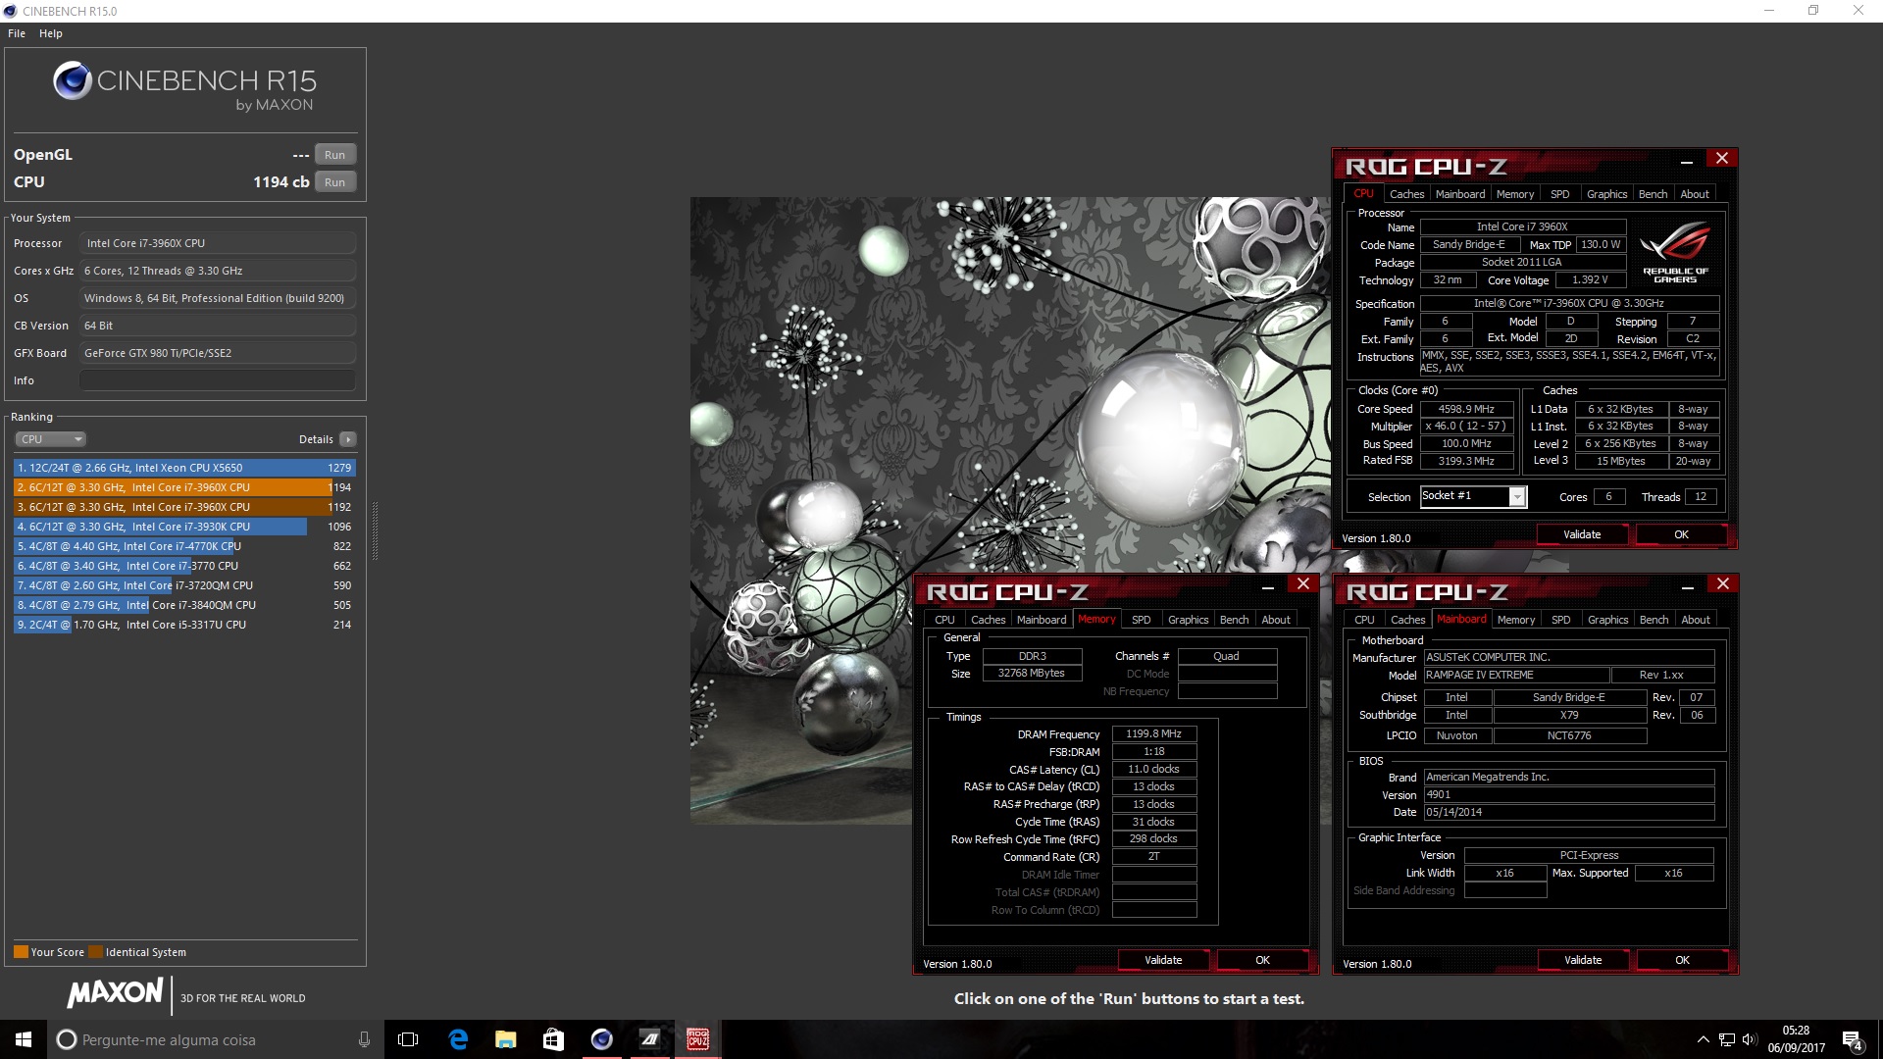The width and height of the screenshot is (1883, 1059).
Task: Select the 1192 score i7-3960X entry
Action: coord(184,507)
